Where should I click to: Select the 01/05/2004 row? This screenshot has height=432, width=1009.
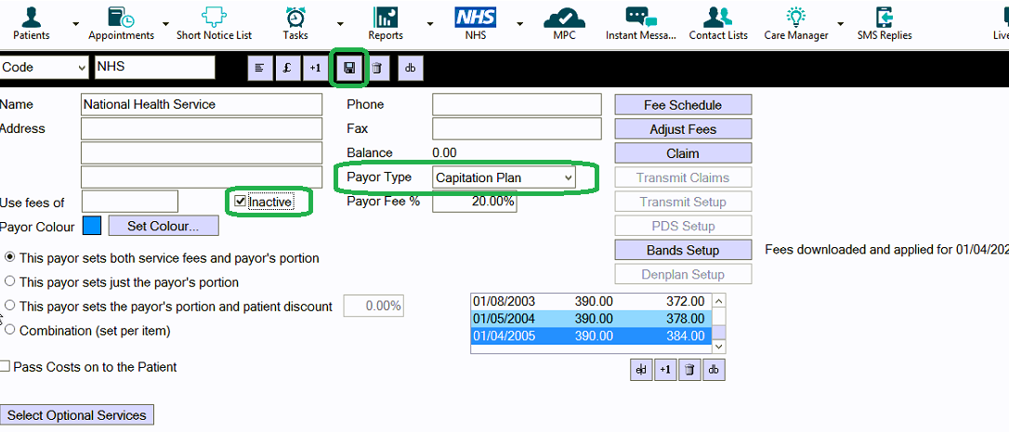592,318
